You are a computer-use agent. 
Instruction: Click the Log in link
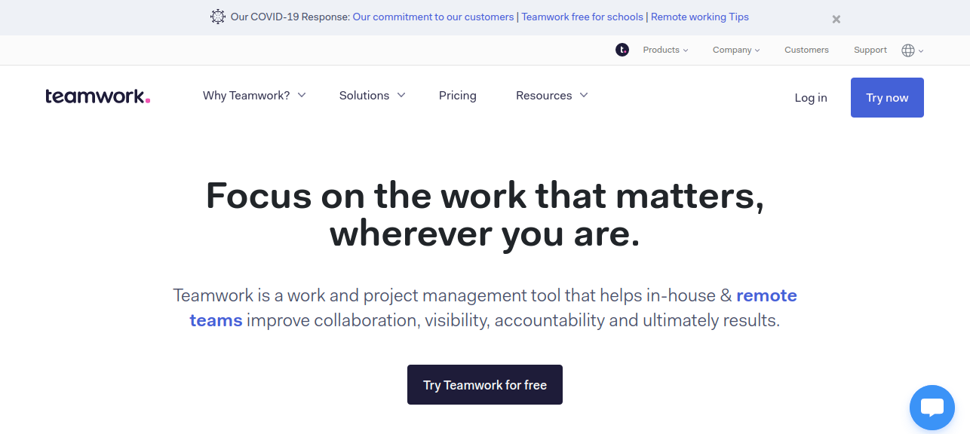(x=810, y=98)
